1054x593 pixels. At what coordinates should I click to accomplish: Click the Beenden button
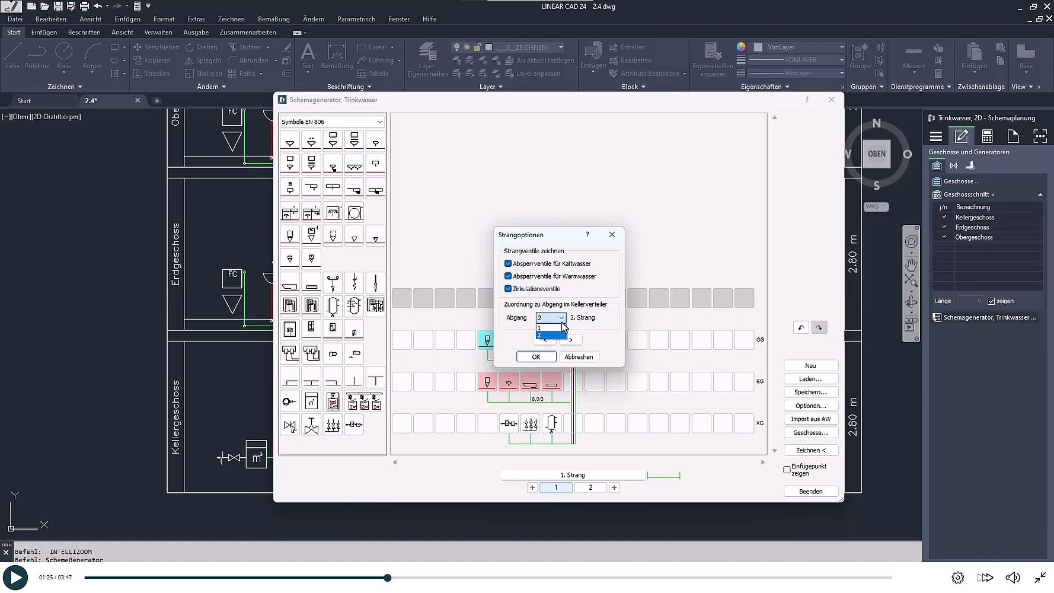pos(810,492)
